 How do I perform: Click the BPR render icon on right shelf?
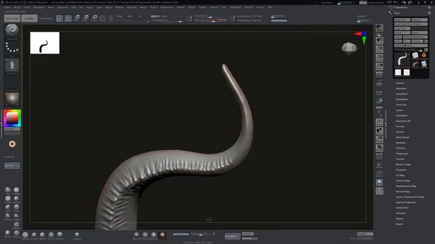pos(379,28)
